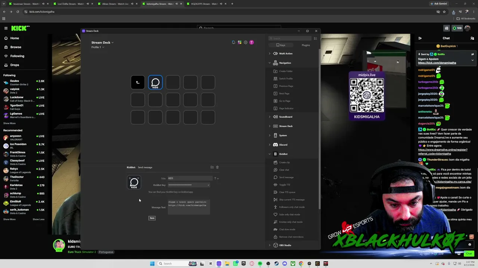Click Show Less under Recommended
This screenshot has width=478, height=268.
[x=38, y=219]
